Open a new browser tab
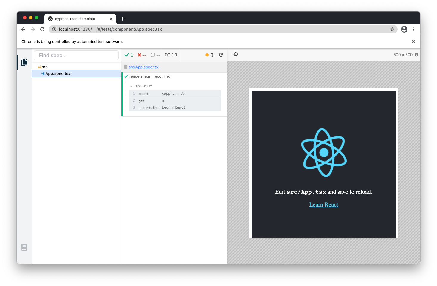Image resolution: width=437 pixels, height=286 pixels. 123,19
